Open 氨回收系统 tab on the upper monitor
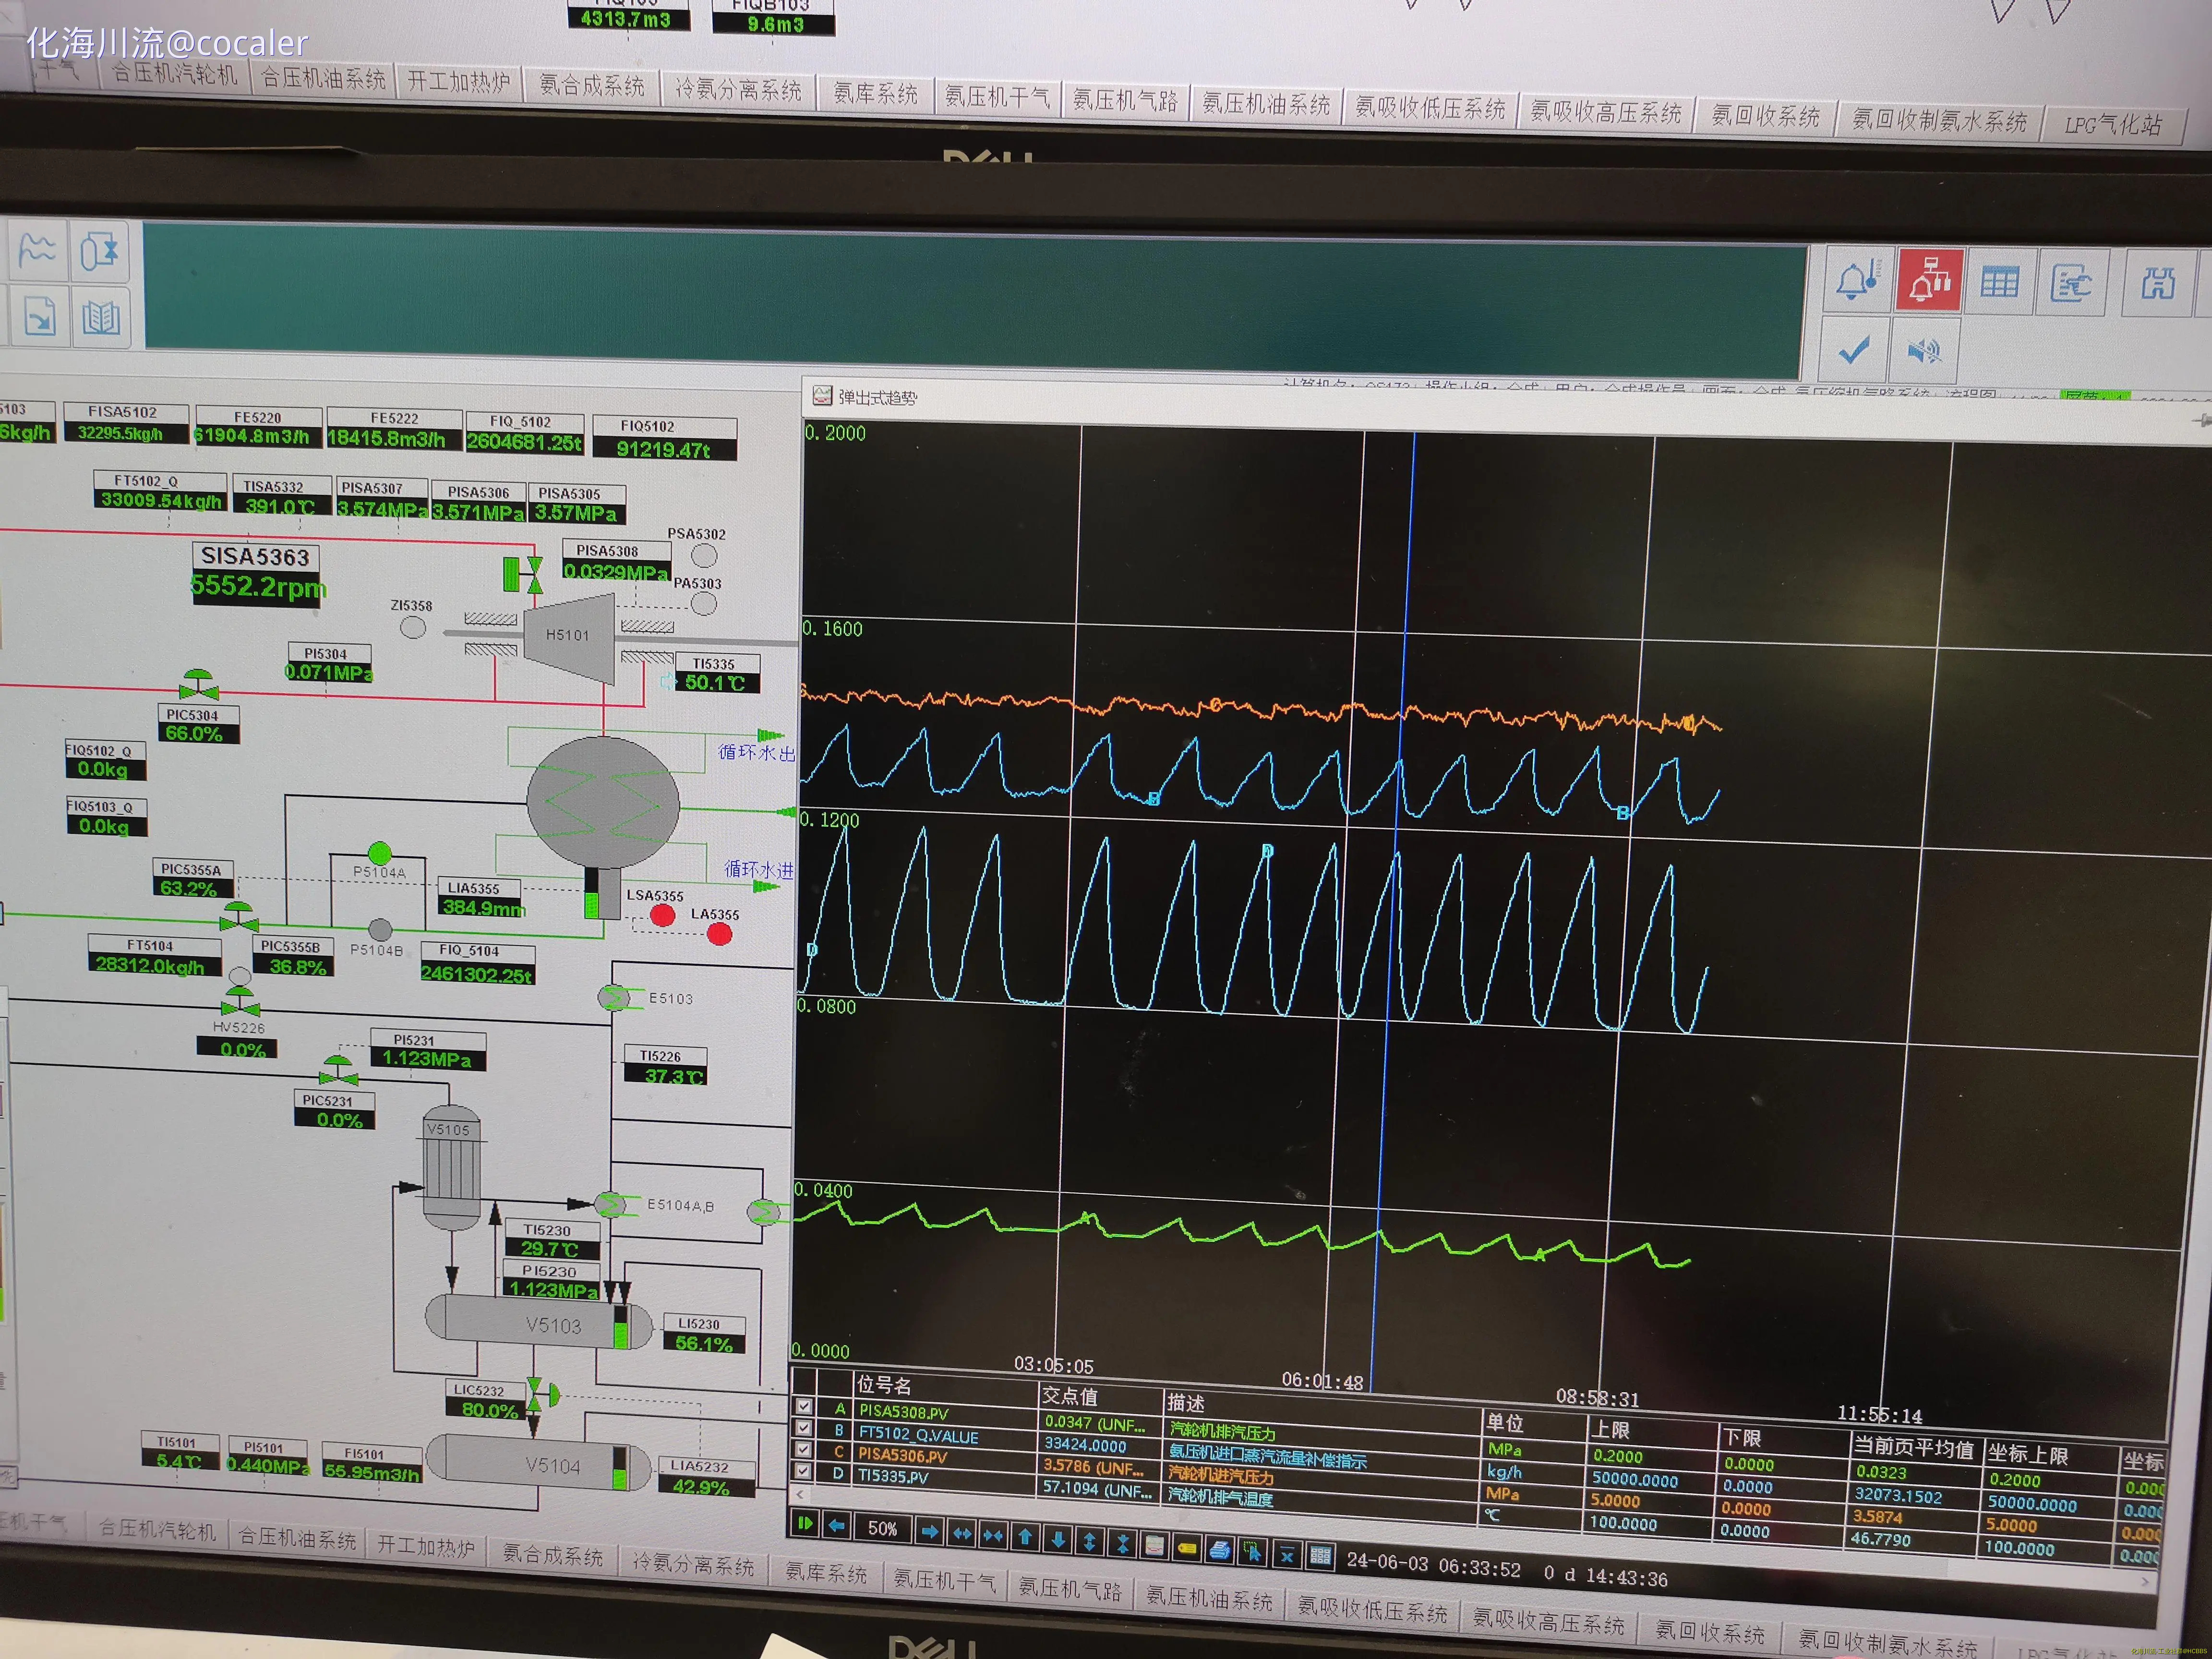This screenshot has width=2212, height=1659. pyautogui.click(x=1765, y=115)
